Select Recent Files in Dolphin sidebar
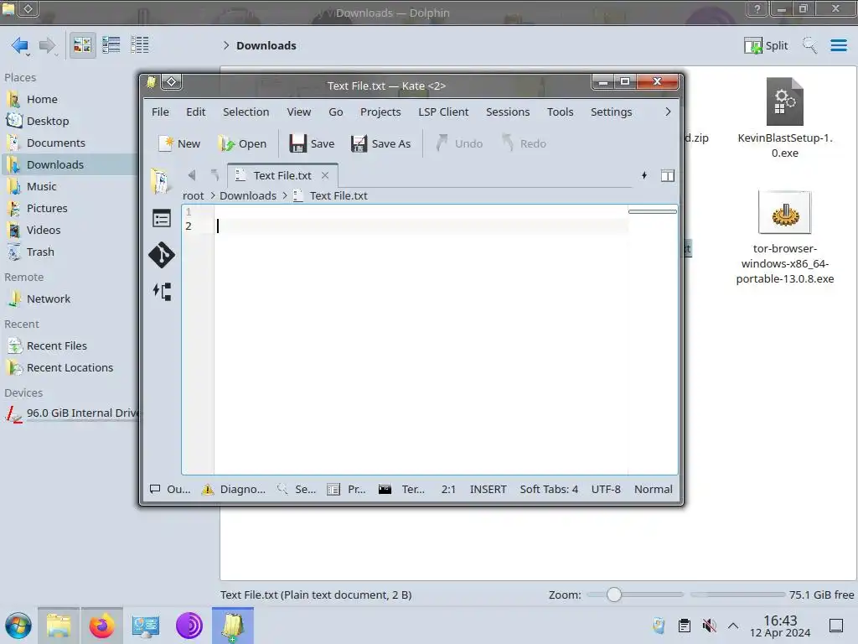The image size is (858, 644). [57, 346]
